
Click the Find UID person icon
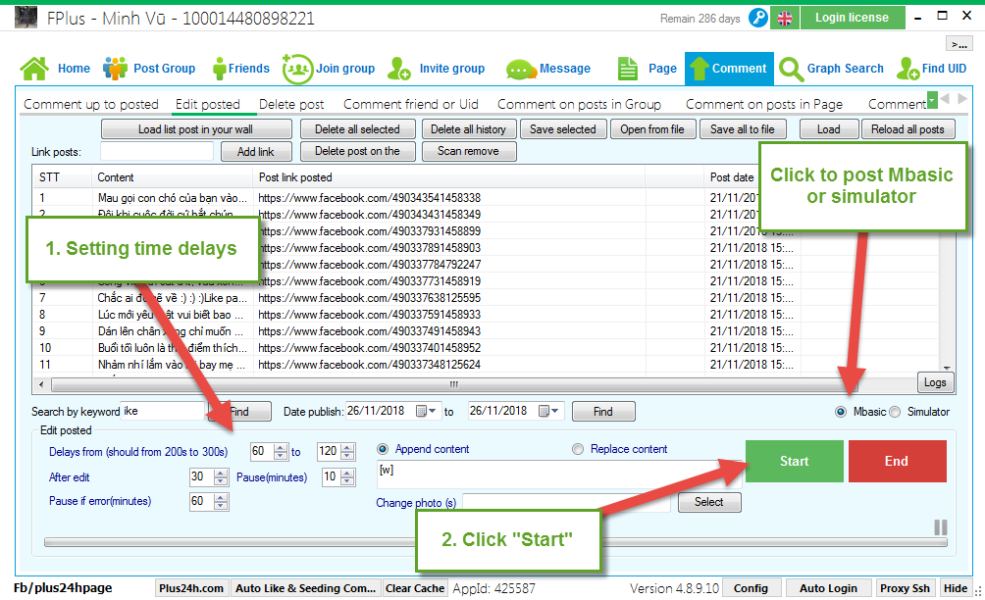907,69
